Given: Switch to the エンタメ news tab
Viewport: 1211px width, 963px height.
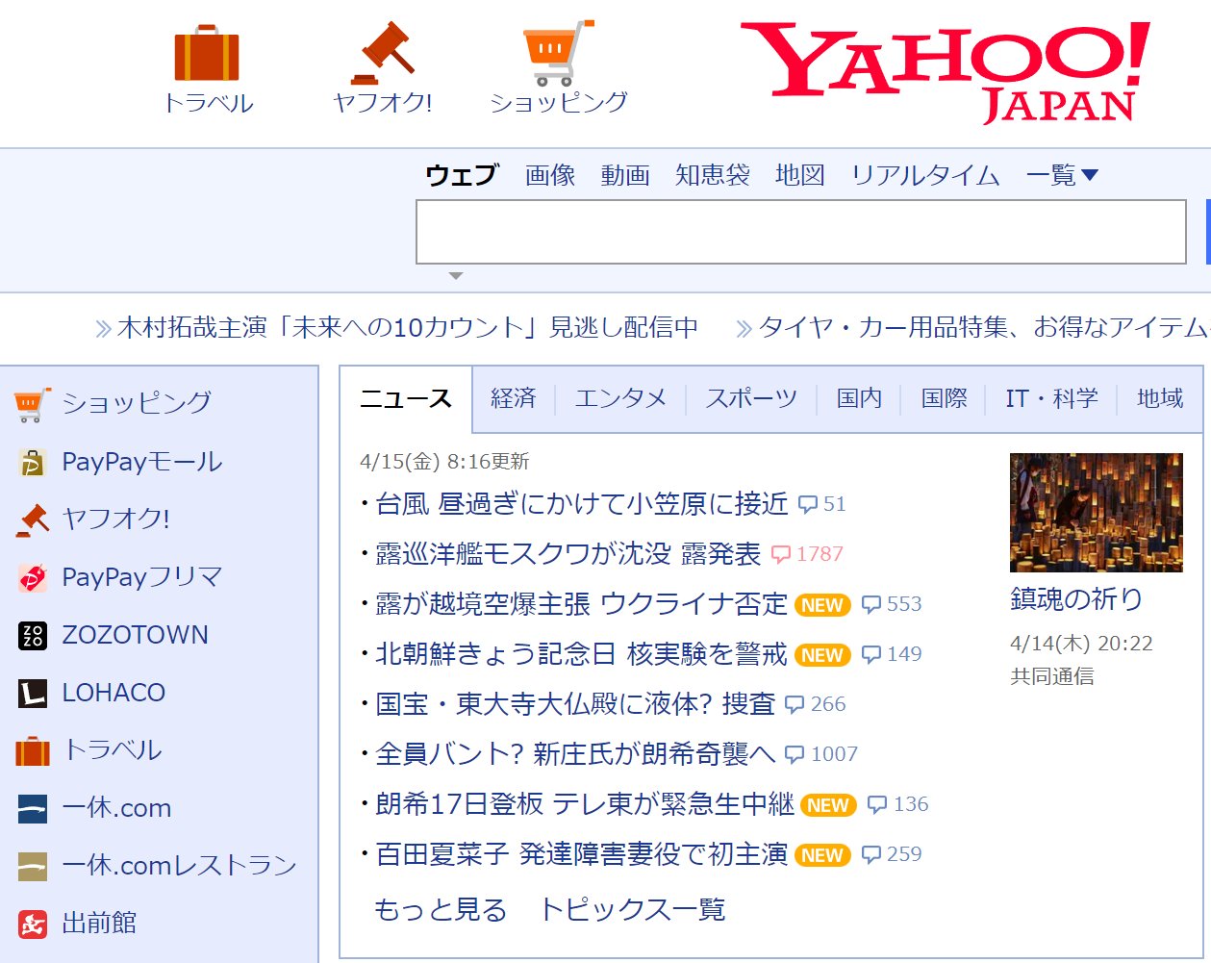Looking at the screenshot, I should (x=620, y=398).
